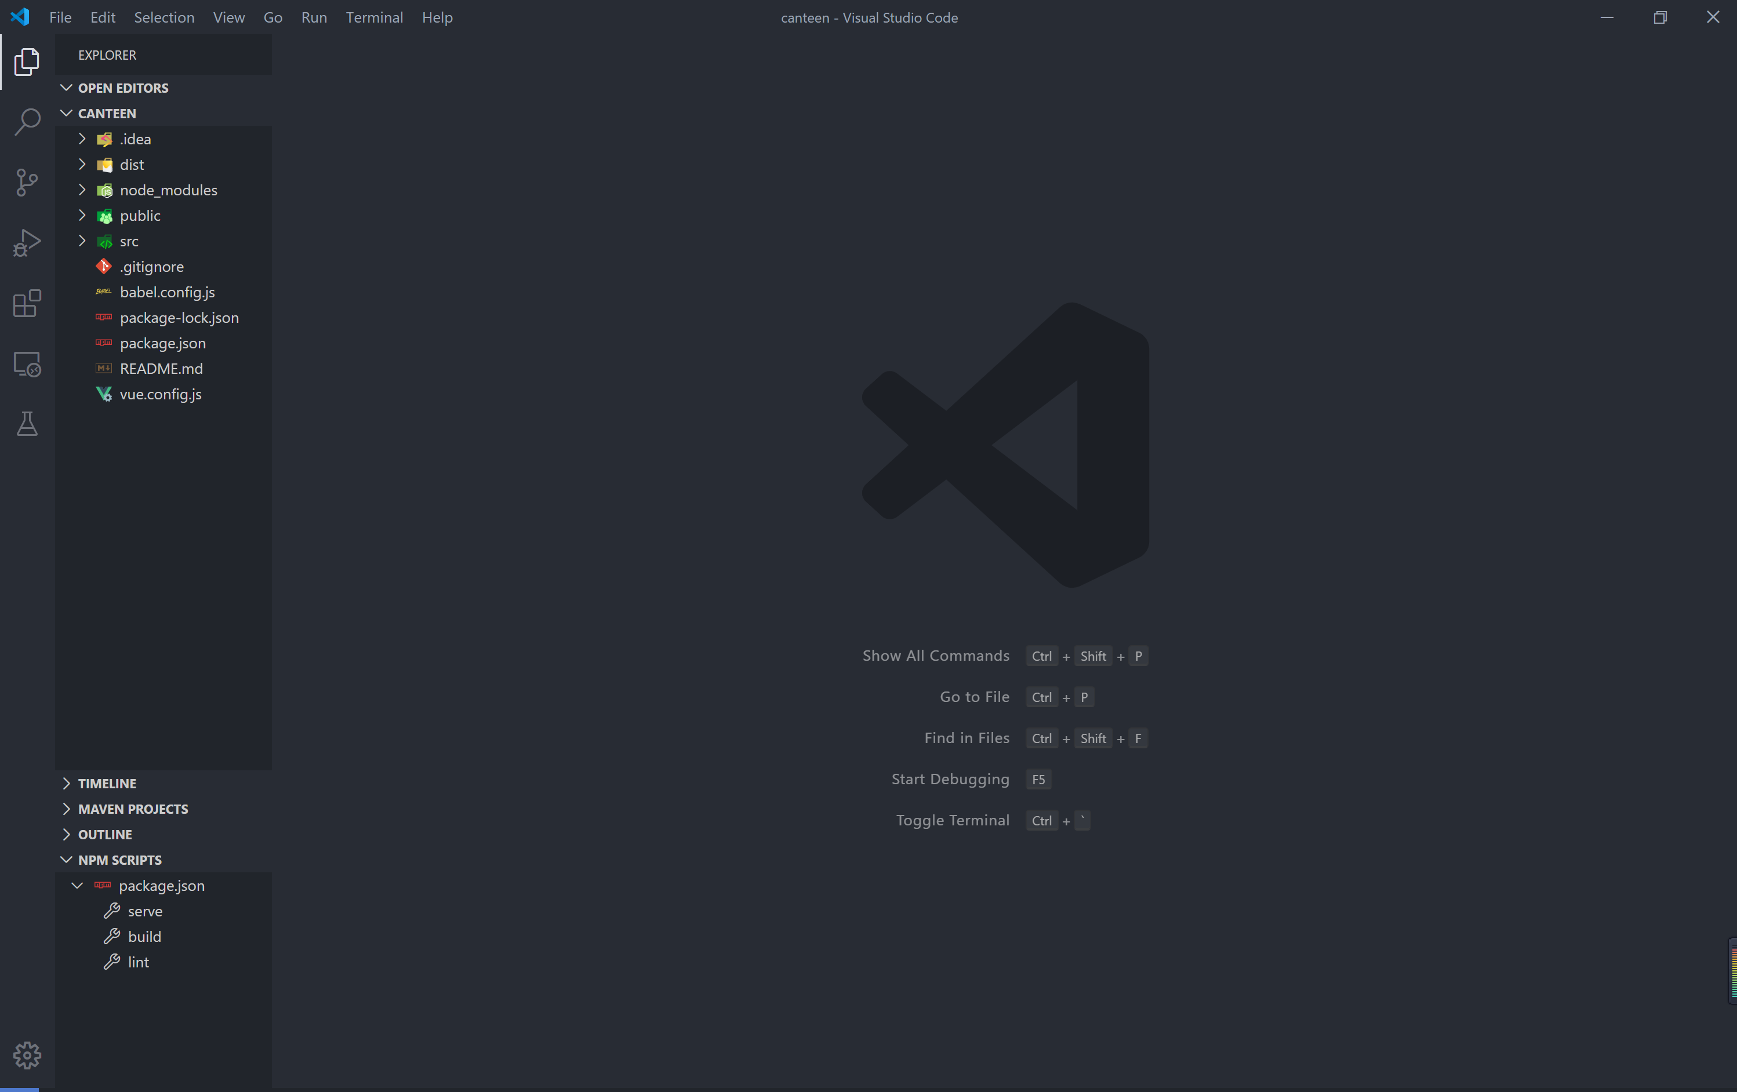Click the Terminal menu
The width and height of the screenshot is (1737, 1092).
[373, 16]
